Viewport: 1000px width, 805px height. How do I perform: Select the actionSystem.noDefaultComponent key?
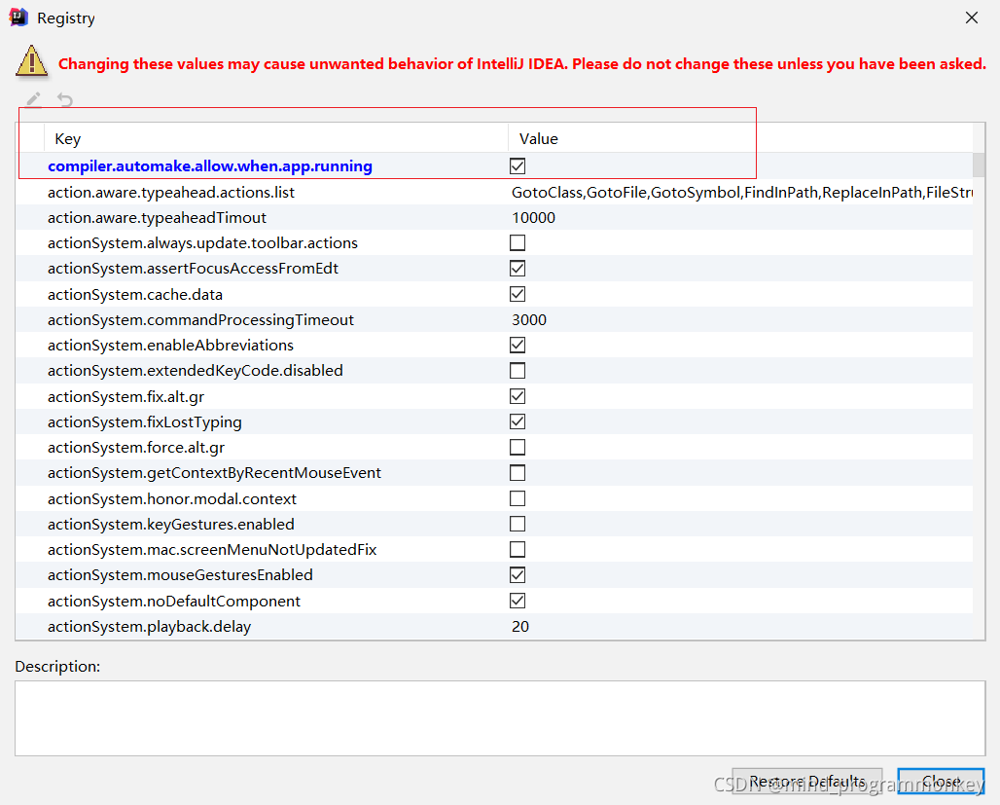173,601
